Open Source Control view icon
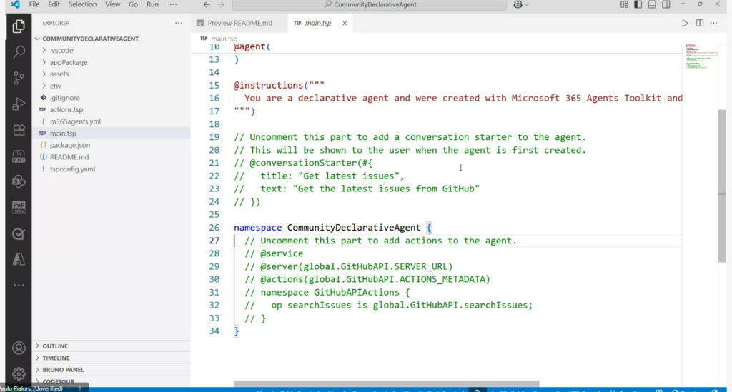732x392 pixels. (19, 78)
